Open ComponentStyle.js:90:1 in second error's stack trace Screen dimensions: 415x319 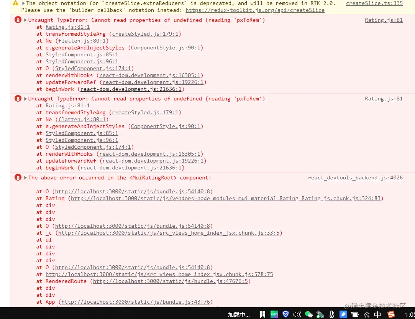coord(166,126)
